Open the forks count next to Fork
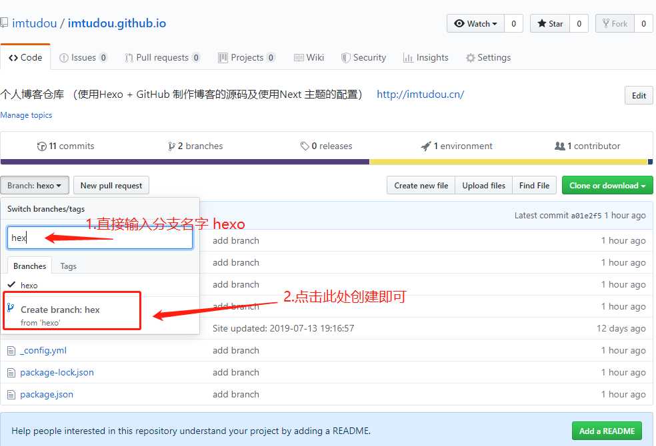This screenshot has height=446, width=656. tap(643, 23)
